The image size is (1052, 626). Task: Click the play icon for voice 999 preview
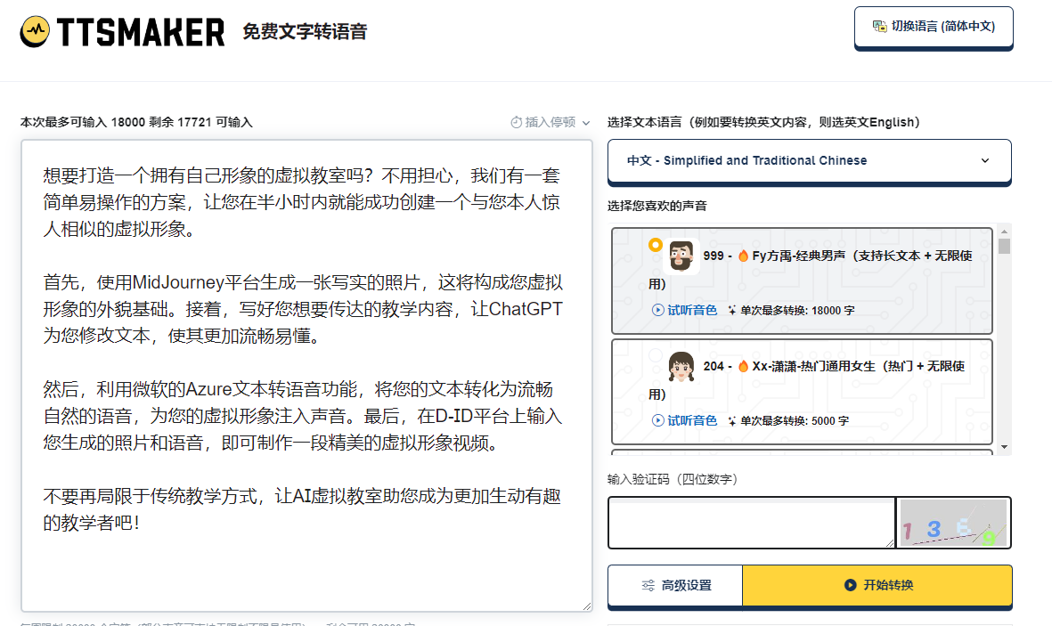point(658,311)
